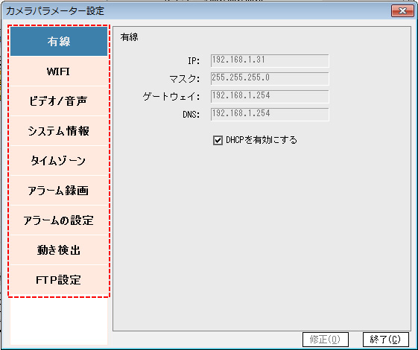Click the DHCPを有効にする label text
Viewport: 418px width, 350px height.
coord(262,140)
